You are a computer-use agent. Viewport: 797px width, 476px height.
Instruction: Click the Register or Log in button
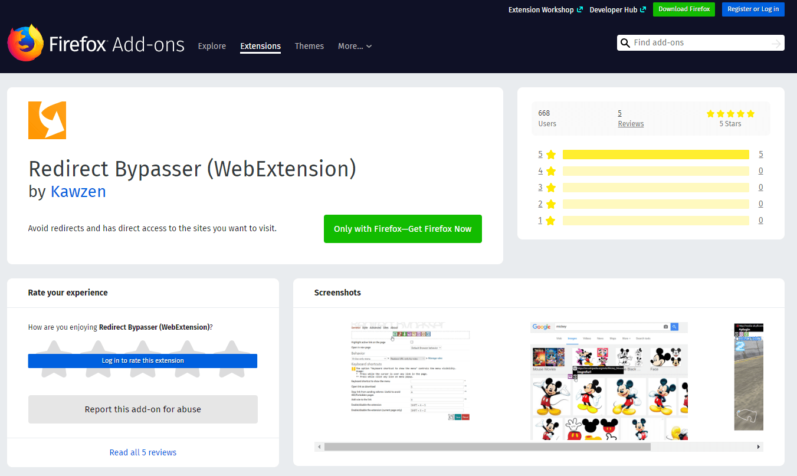tap(753, 9)
